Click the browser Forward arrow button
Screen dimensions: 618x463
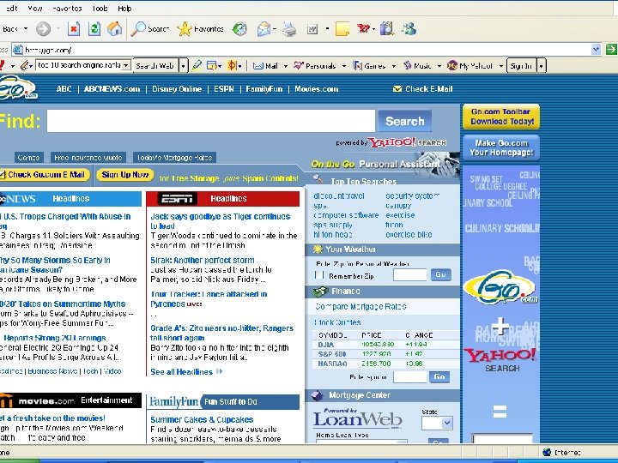[x=44, y=29]
